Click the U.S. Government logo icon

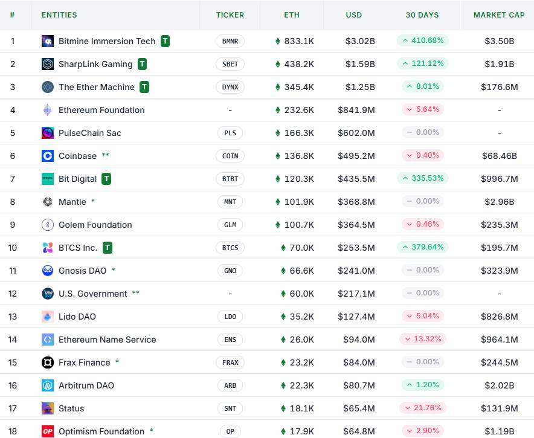tap(48, 294)
